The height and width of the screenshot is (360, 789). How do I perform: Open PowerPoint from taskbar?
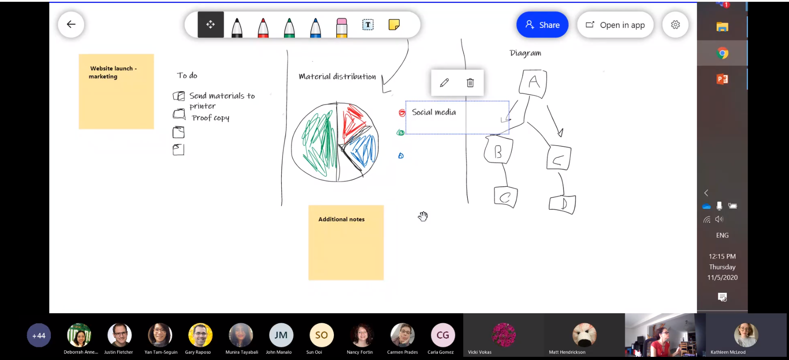click(x=722, y=79)
